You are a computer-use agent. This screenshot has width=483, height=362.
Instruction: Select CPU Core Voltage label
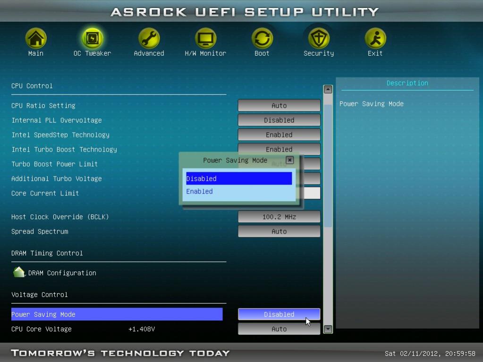[41, 329]
